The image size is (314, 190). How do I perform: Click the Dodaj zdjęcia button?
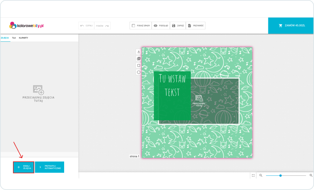(x=24, y=167)
